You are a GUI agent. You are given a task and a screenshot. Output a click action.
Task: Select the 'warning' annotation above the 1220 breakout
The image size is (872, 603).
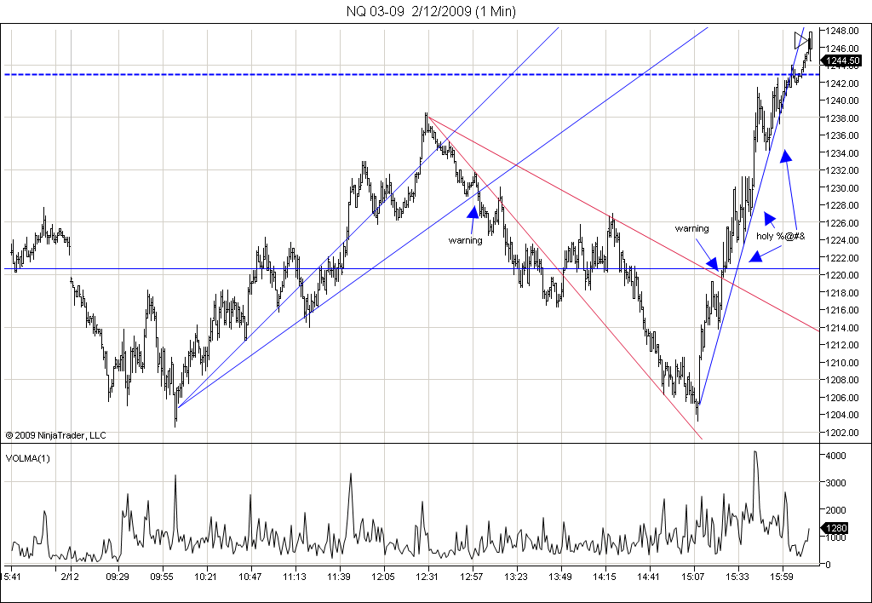pyautogui.click(x=691, y=228)
